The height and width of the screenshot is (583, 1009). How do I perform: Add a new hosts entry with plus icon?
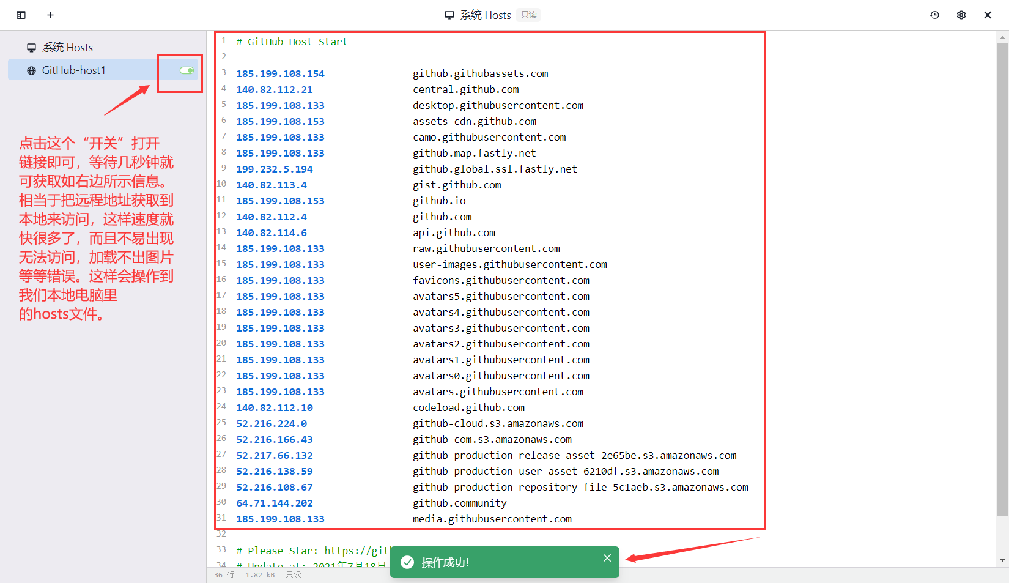(50, 15)
